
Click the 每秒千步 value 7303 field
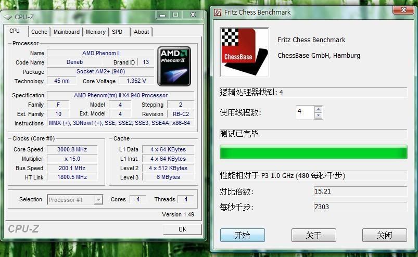pyautogui.click(x=361, y=207)
